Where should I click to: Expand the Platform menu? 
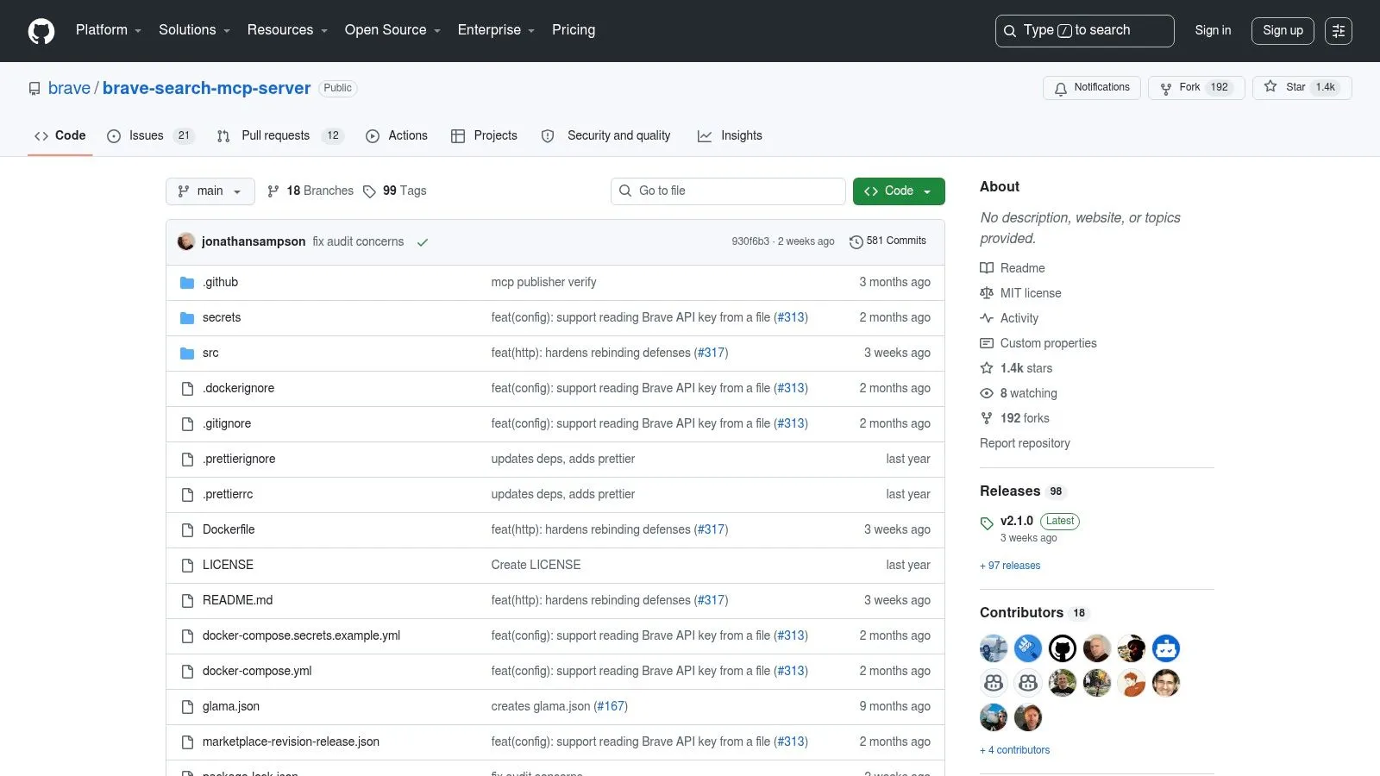point(109,30)
